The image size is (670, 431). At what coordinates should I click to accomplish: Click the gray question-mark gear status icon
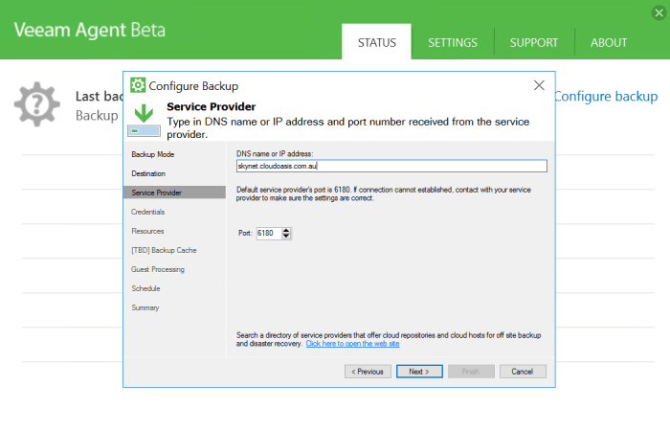click(37, 103)
